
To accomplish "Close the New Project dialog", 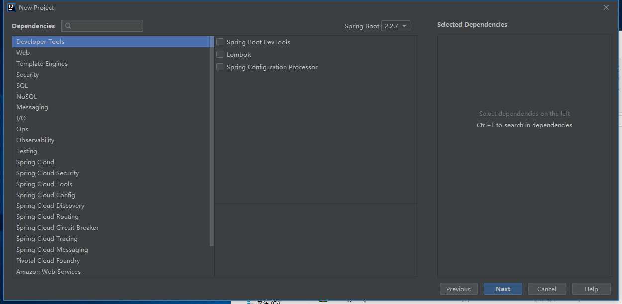I will click(x=606, y=7).
